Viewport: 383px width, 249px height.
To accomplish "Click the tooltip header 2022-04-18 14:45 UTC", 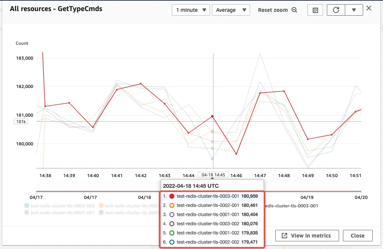I will click(x=191, y=186).
